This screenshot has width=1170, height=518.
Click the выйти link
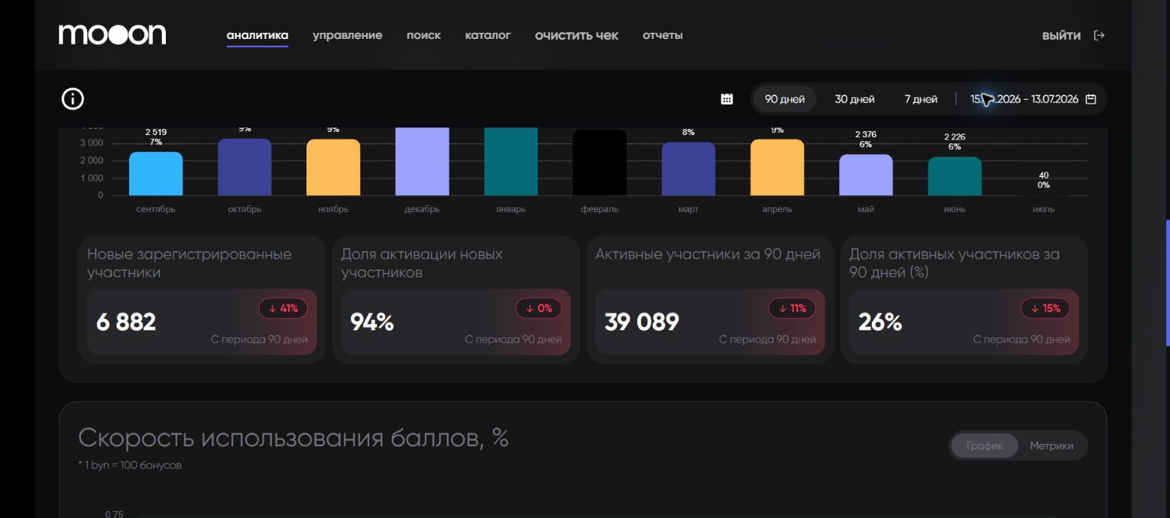pos(1061,35)
